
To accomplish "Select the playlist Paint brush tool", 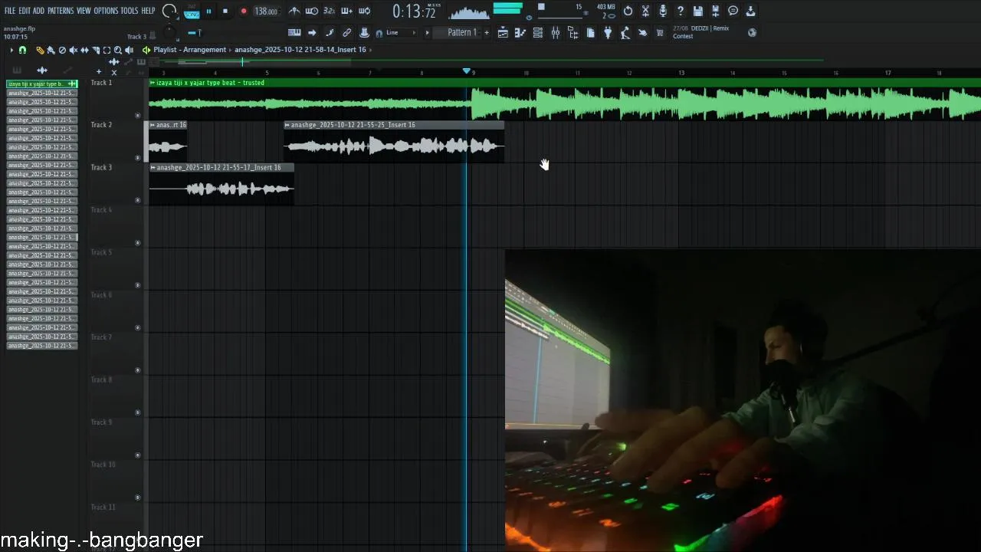I will [x=51, y=50].
